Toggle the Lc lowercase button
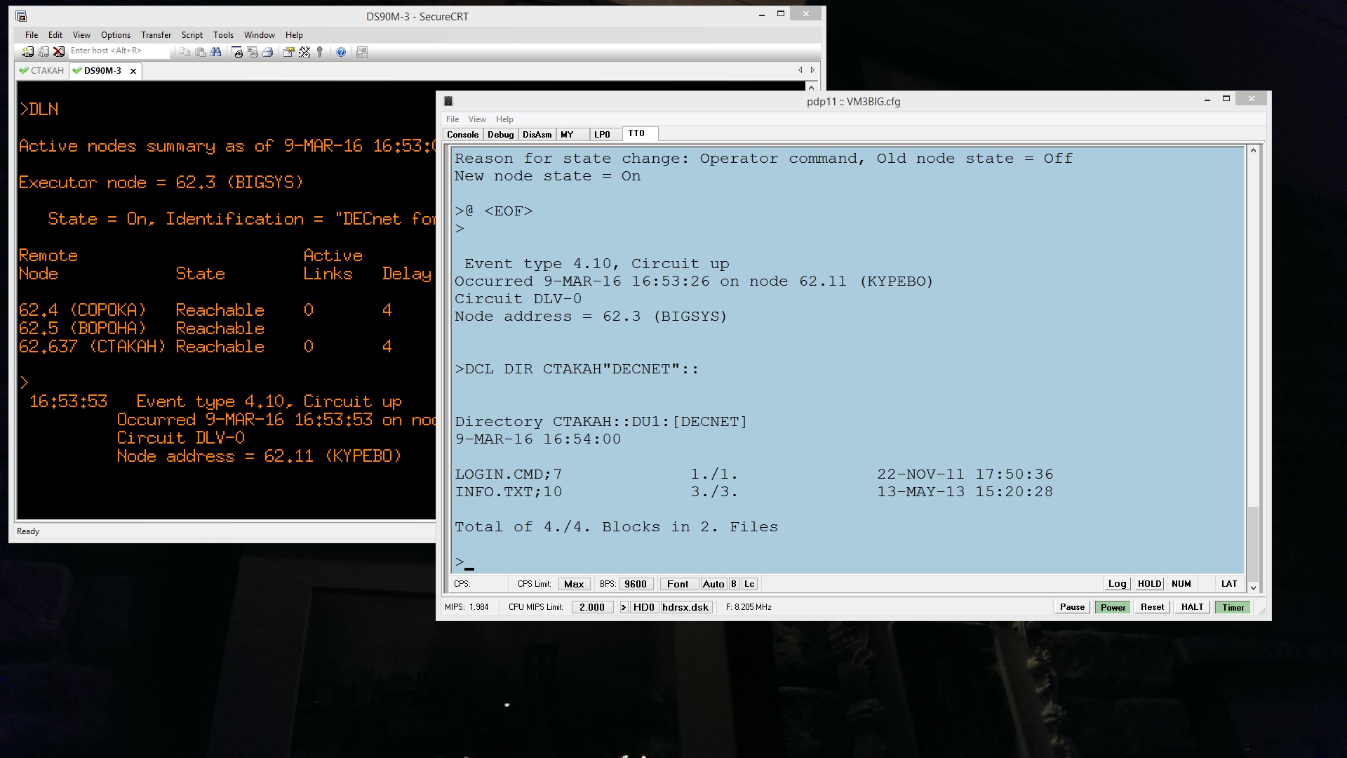 (x=749, y=584)
